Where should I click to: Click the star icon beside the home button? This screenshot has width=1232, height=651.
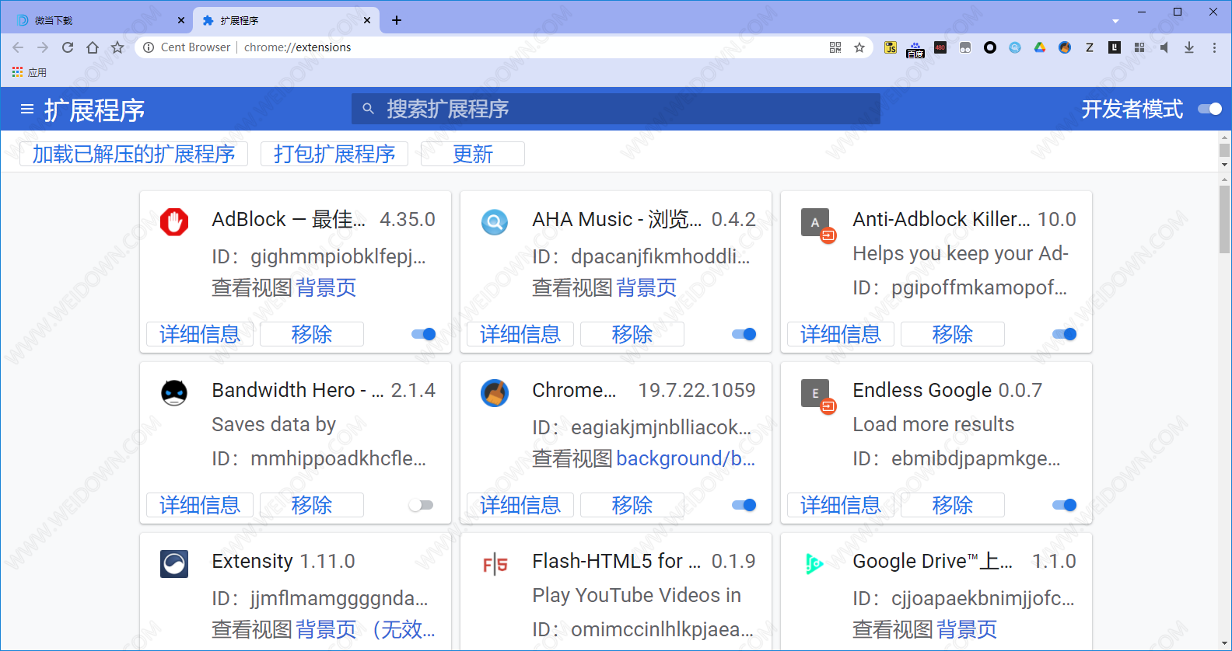coord(117,47)
